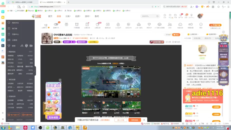Collapse the left sidebar with arrow handle
This screenshot has height=130, width=231.
(35, 71)
